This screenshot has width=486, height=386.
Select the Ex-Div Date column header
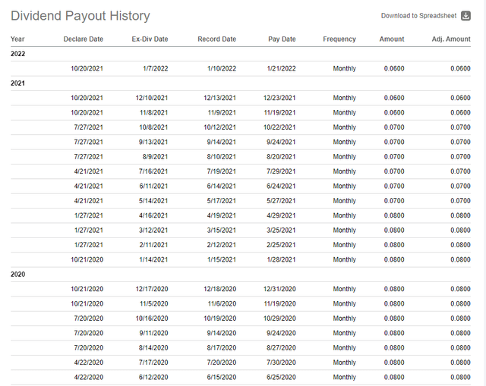(x=150, y=39)
